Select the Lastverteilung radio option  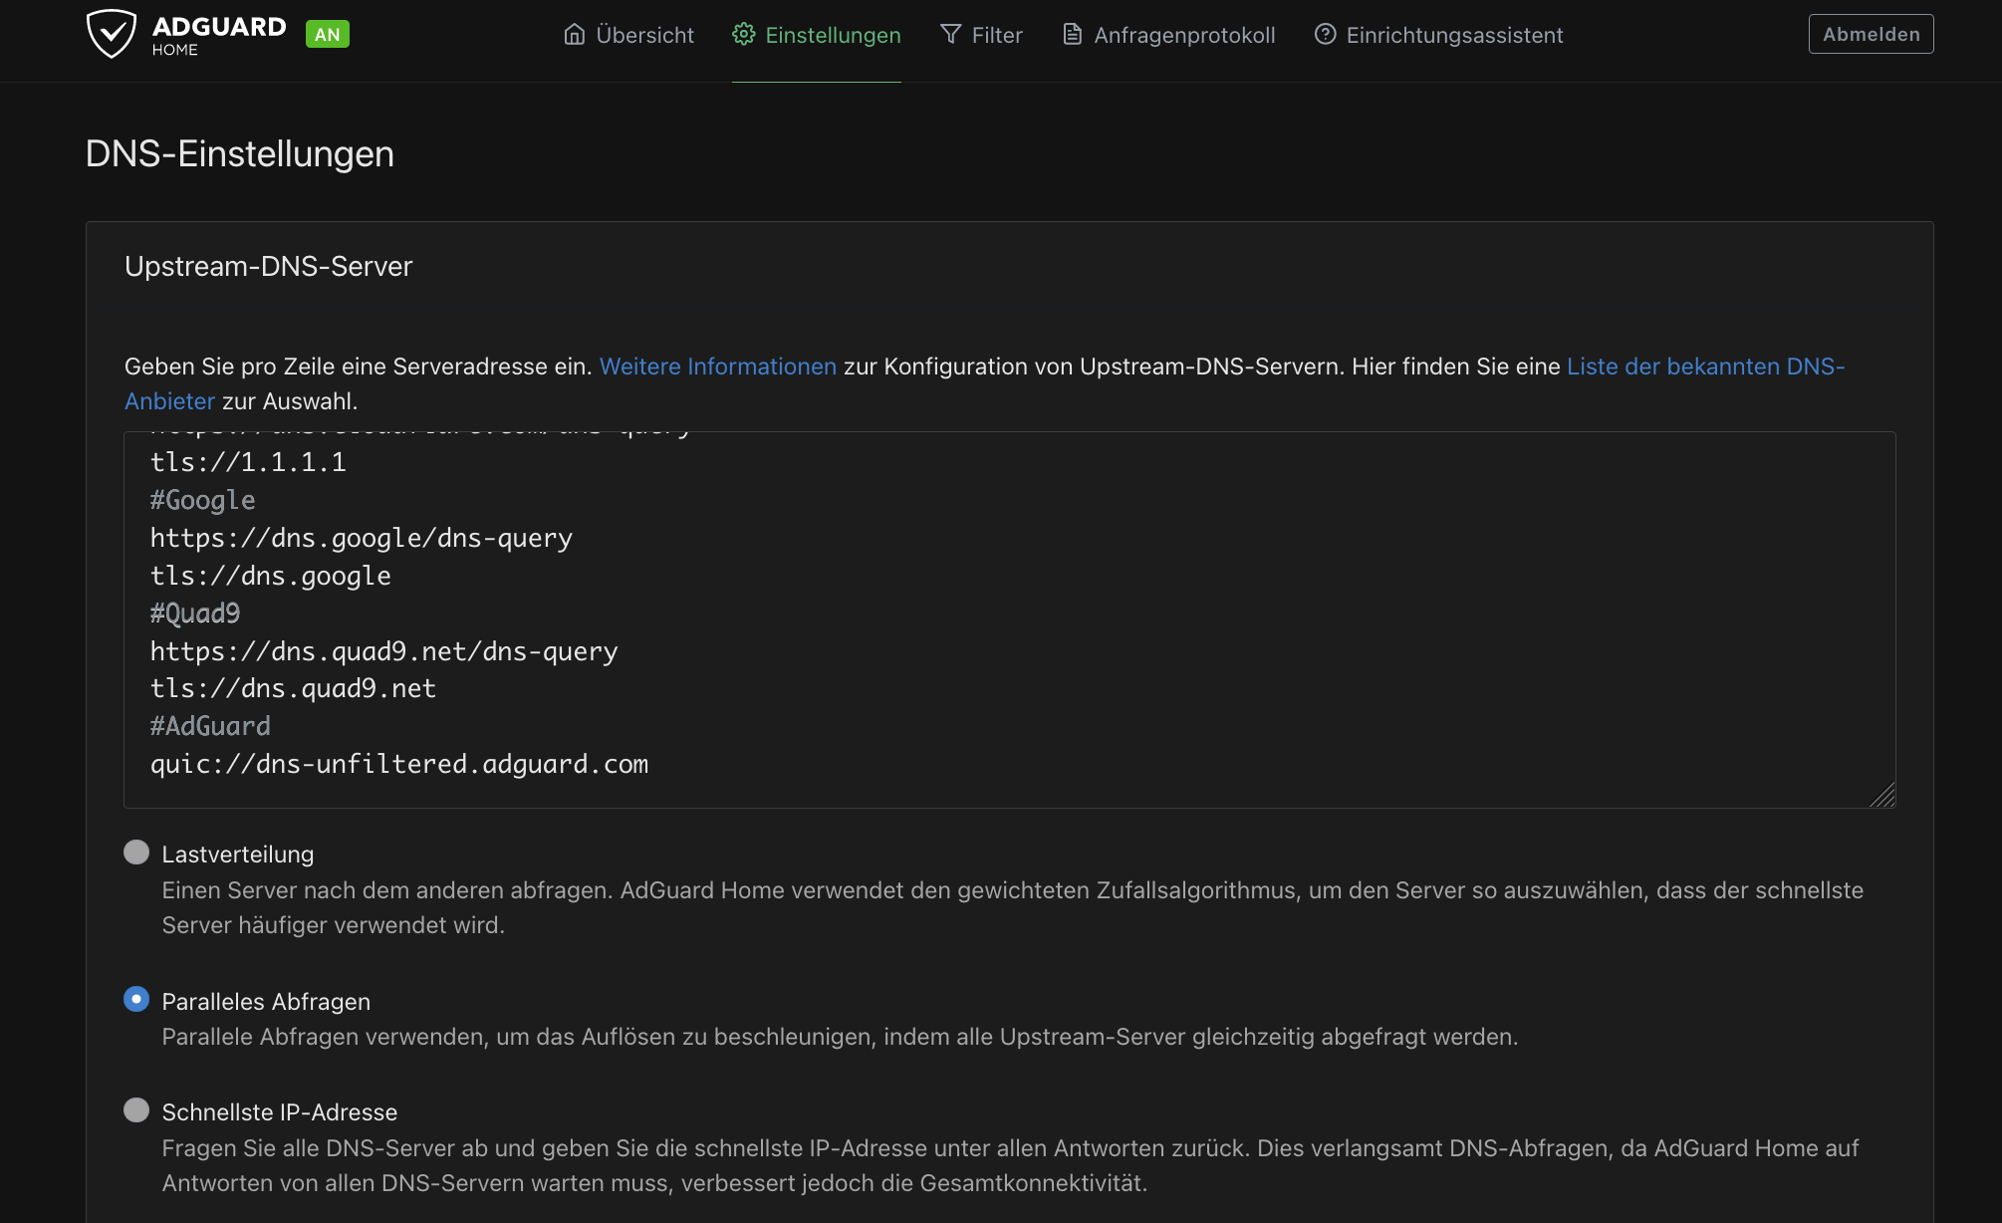(x=136, y=853)
